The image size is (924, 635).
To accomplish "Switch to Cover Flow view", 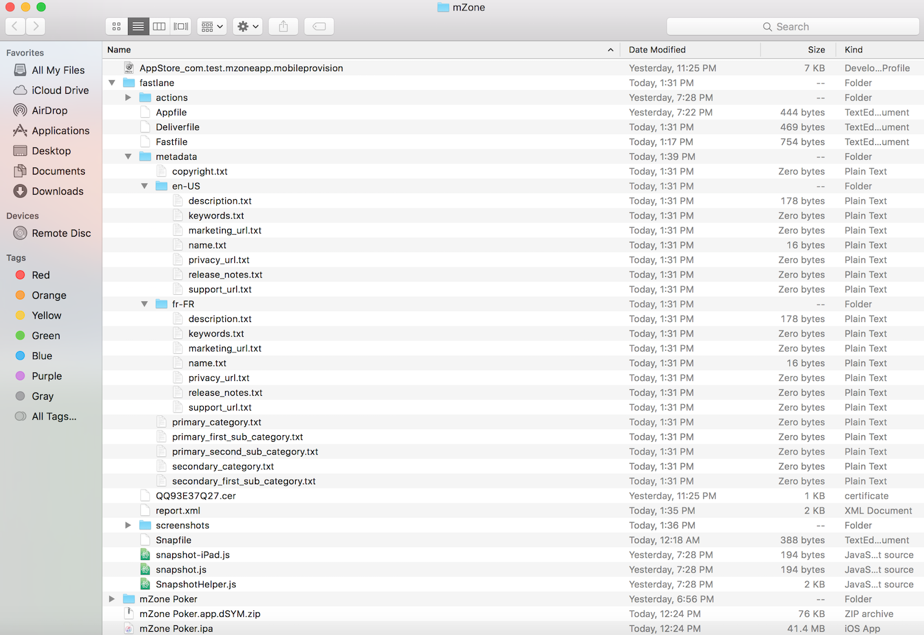I will 181,27.
